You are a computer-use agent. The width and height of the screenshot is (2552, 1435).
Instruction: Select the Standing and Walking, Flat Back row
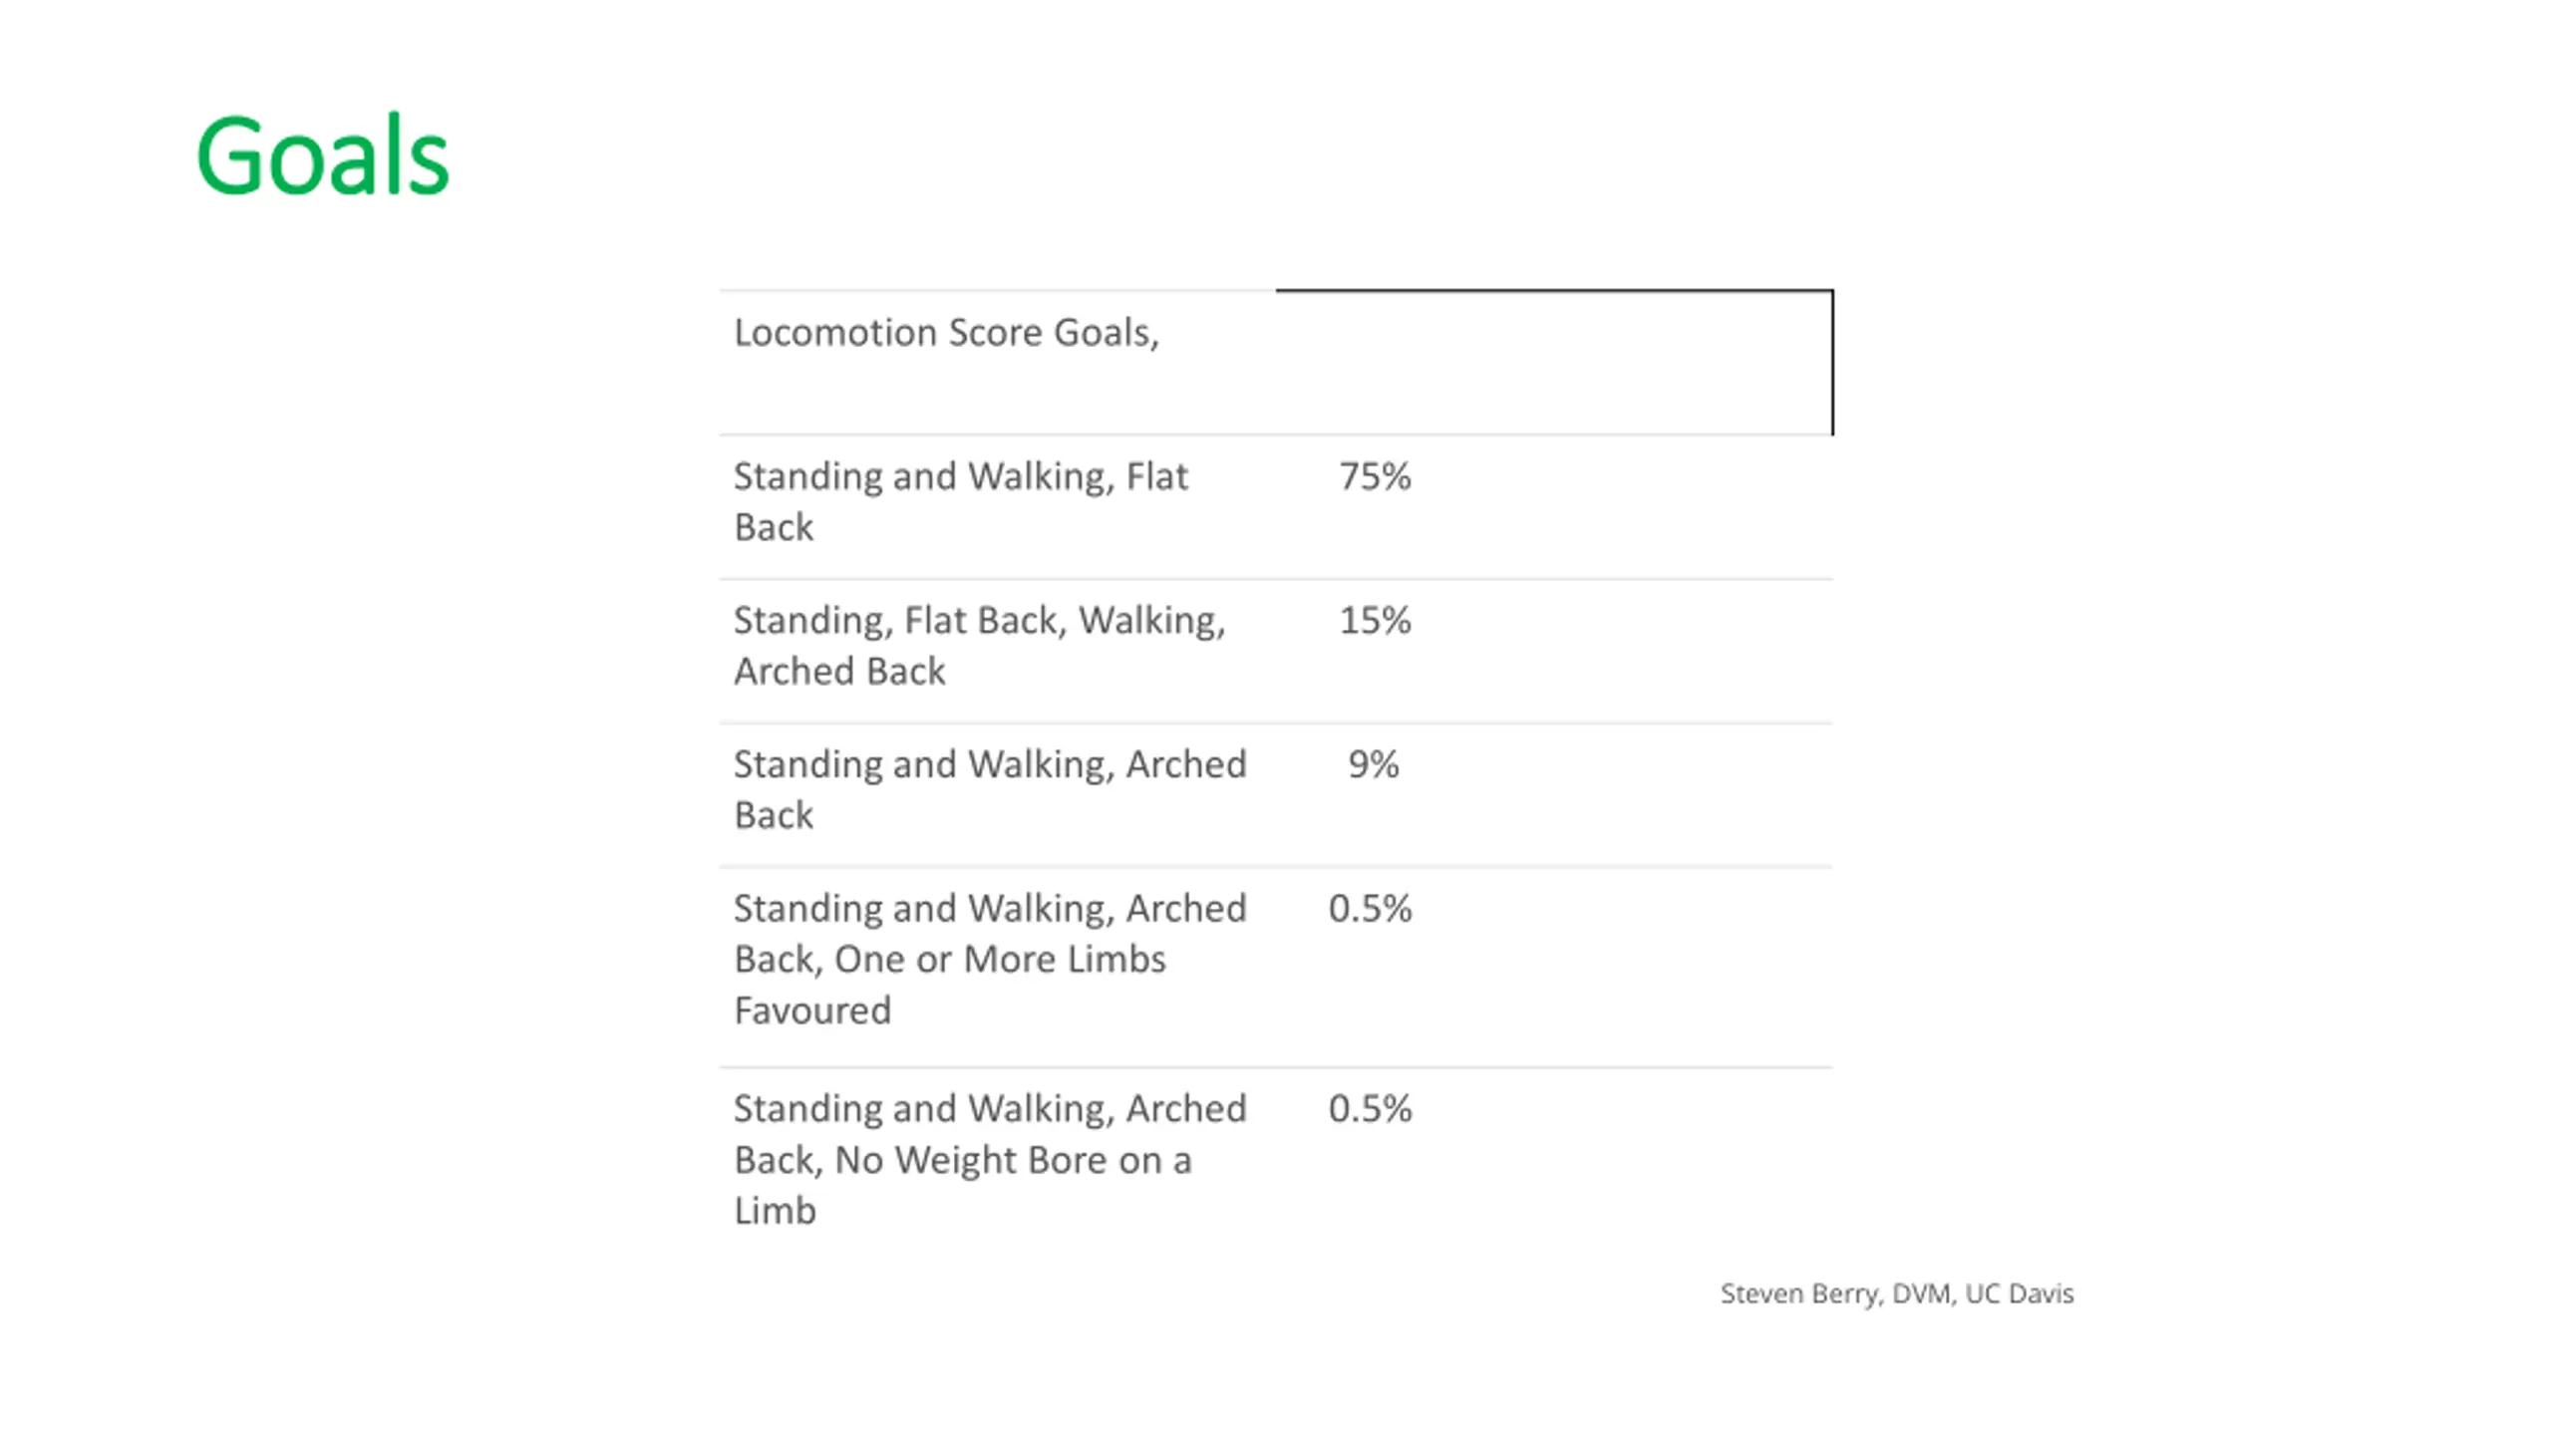pyautogui.click(x=1276, y=506)
